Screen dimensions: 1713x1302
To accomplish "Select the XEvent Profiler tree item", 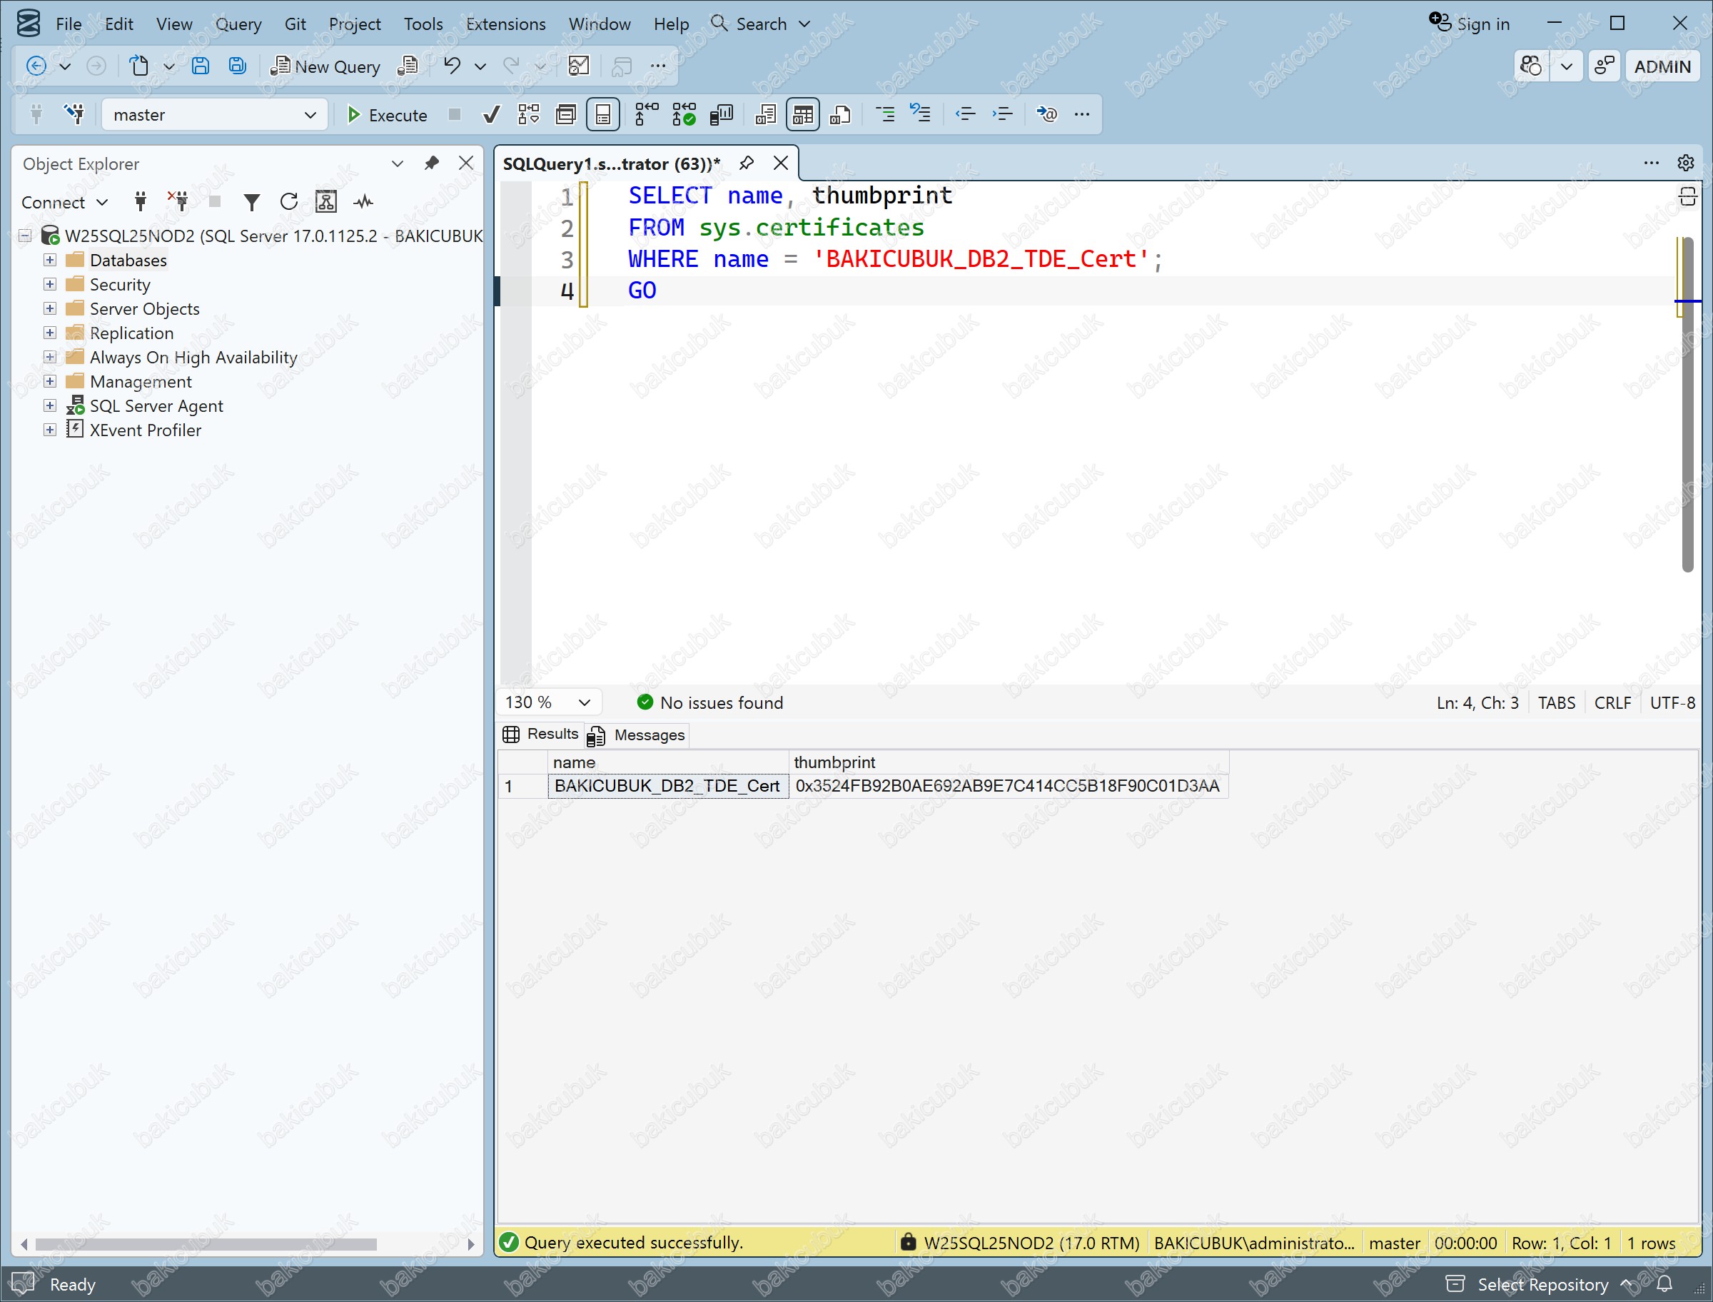I will [145, 430].
